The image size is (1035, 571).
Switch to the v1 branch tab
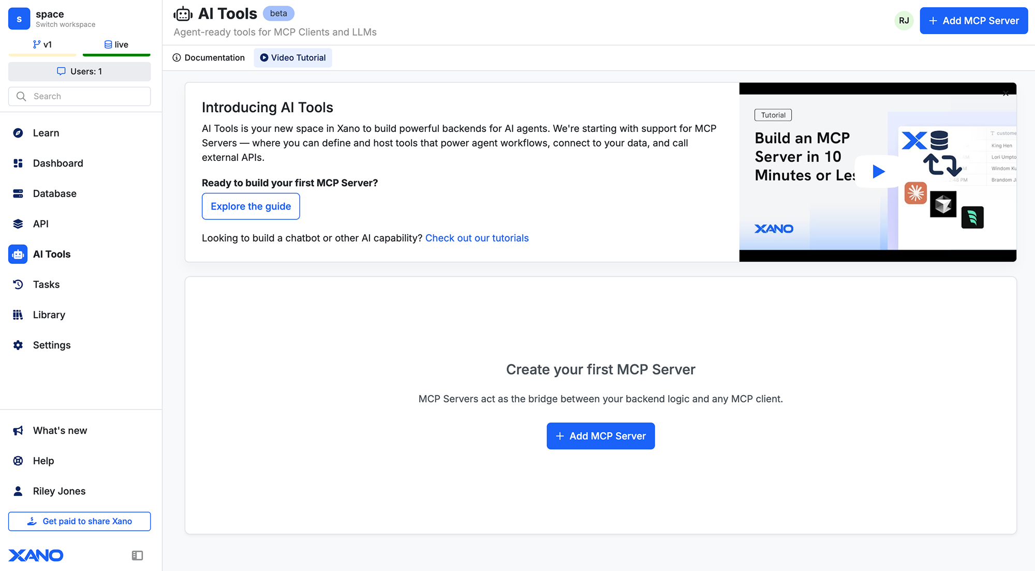42,44
